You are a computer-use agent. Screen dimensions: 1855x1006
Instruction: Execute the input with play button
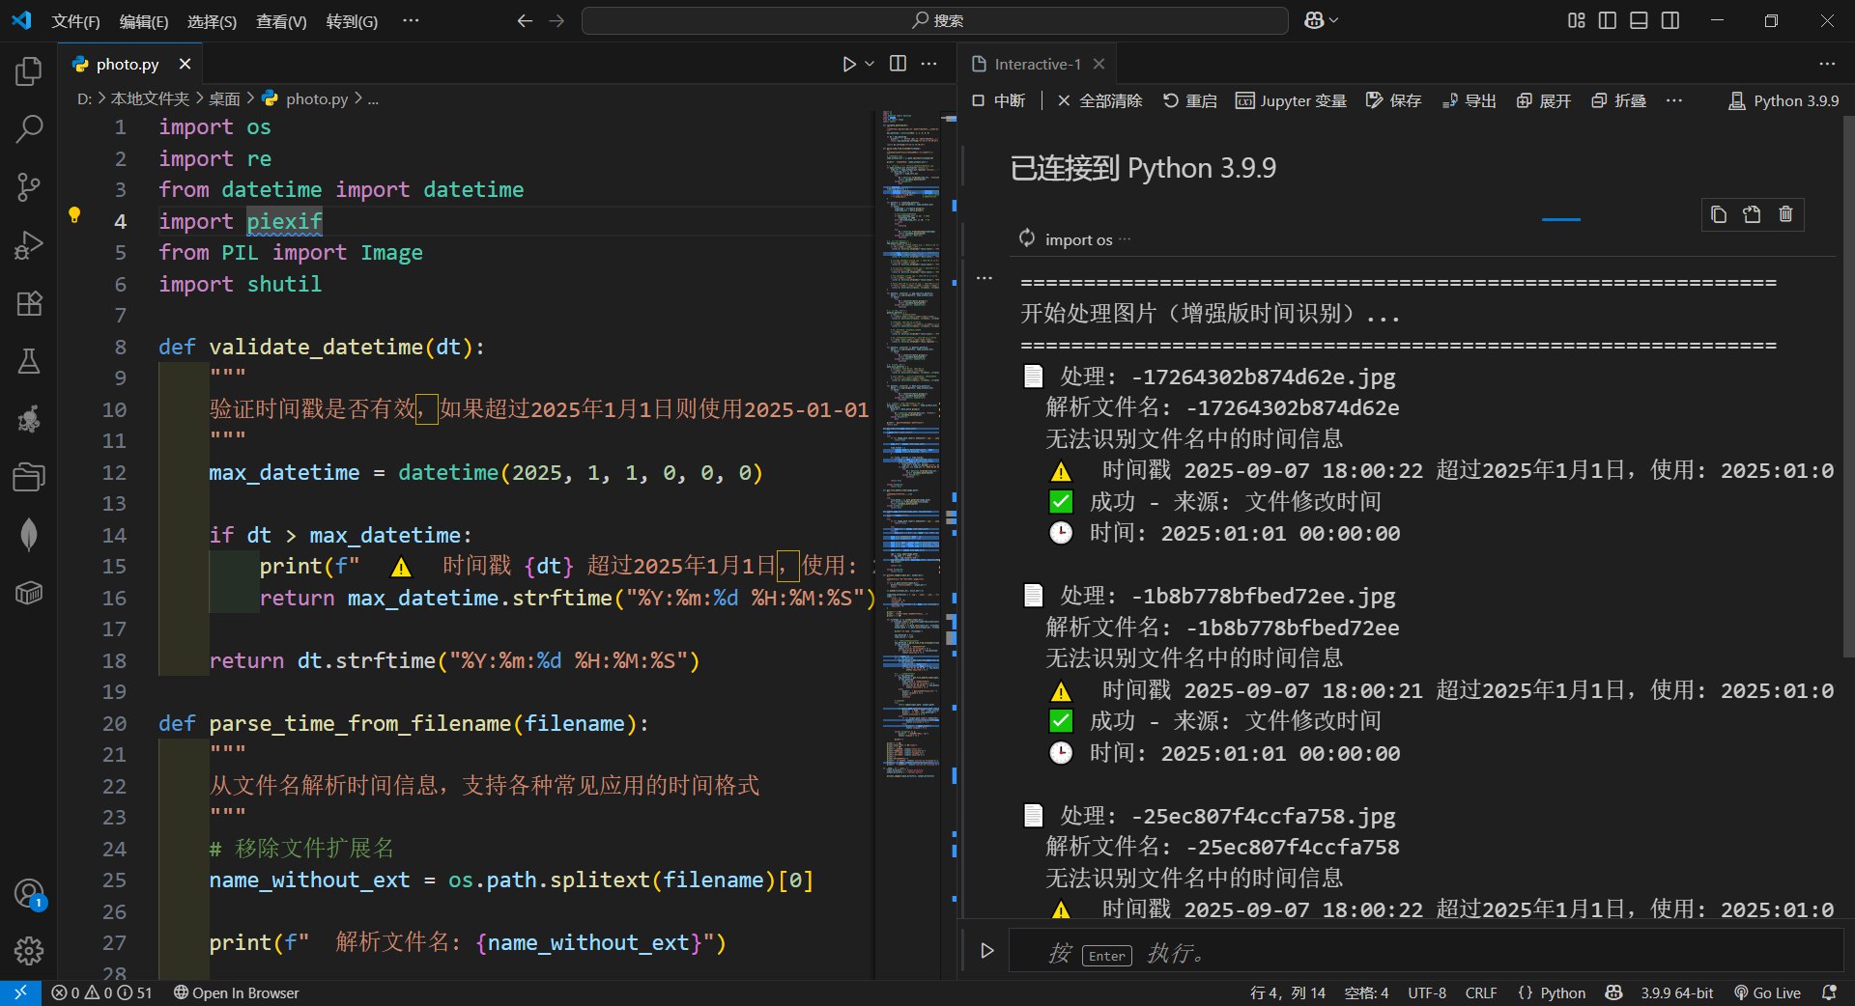tap(986, 951)
